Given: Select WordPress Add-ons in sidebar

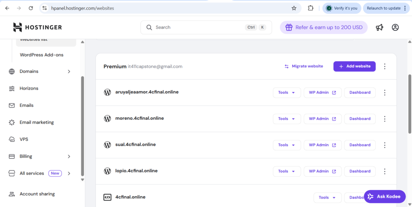Looking at the screenshot, I should [41, 55].
